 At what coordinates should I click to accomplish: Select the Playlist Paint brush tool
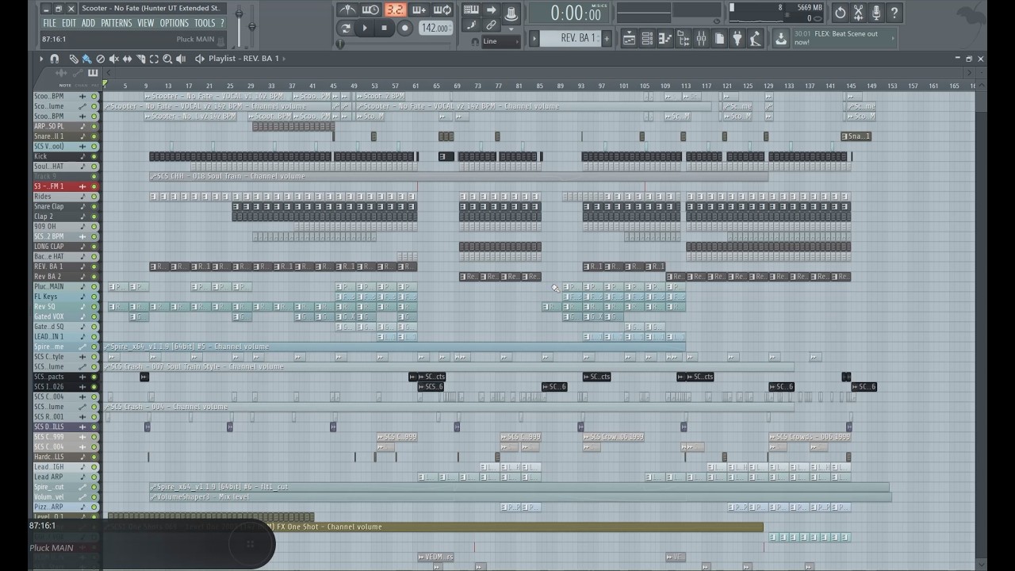(x=86, y=59)
